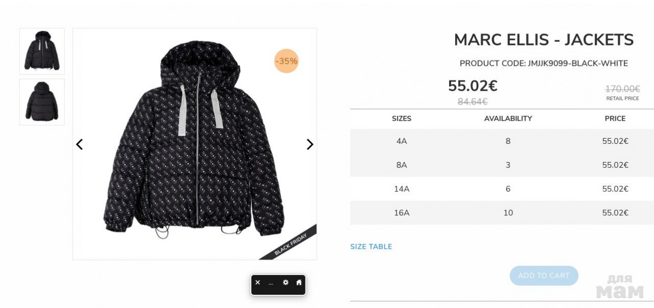The width and height of the screenshot is (654, 308).
Task: Click the previous image arrow
Action: point(79,144)
